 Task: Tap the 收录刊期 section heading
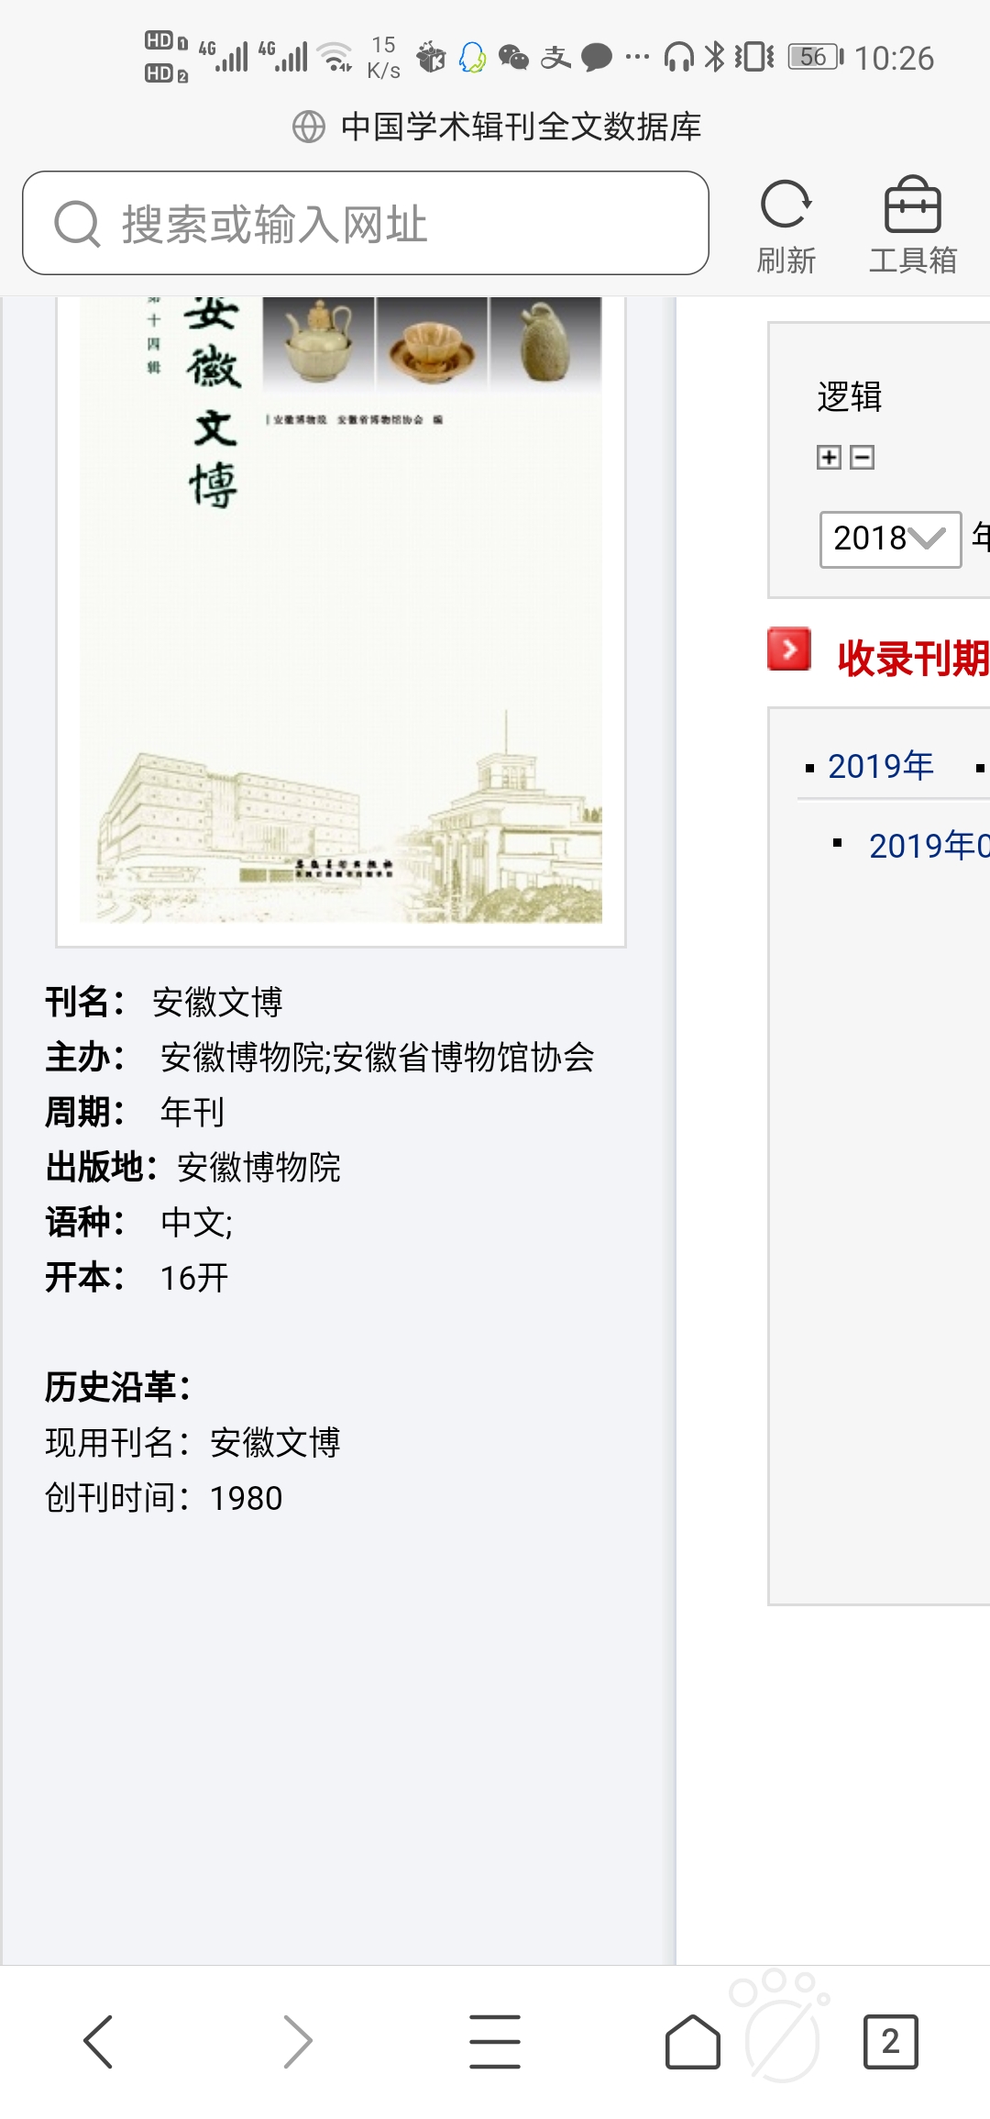tap(913, 659)
